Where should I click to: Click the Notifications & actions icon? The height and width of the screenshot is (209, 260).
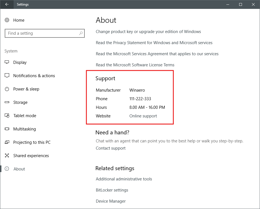[7, 76]
